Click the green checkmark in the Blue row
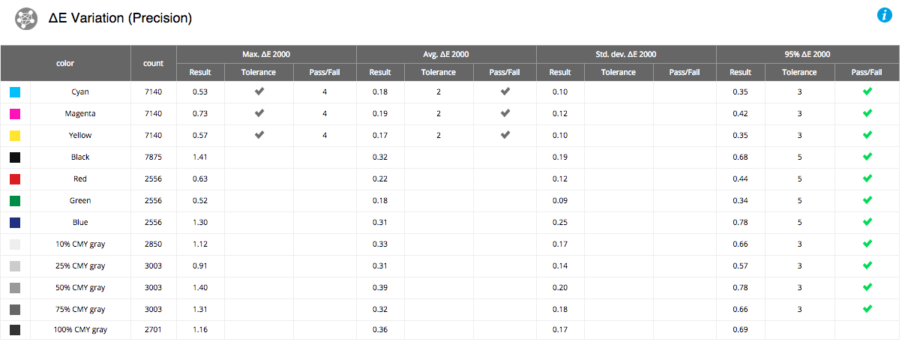 pyautogui.click(x=868, y=222)
